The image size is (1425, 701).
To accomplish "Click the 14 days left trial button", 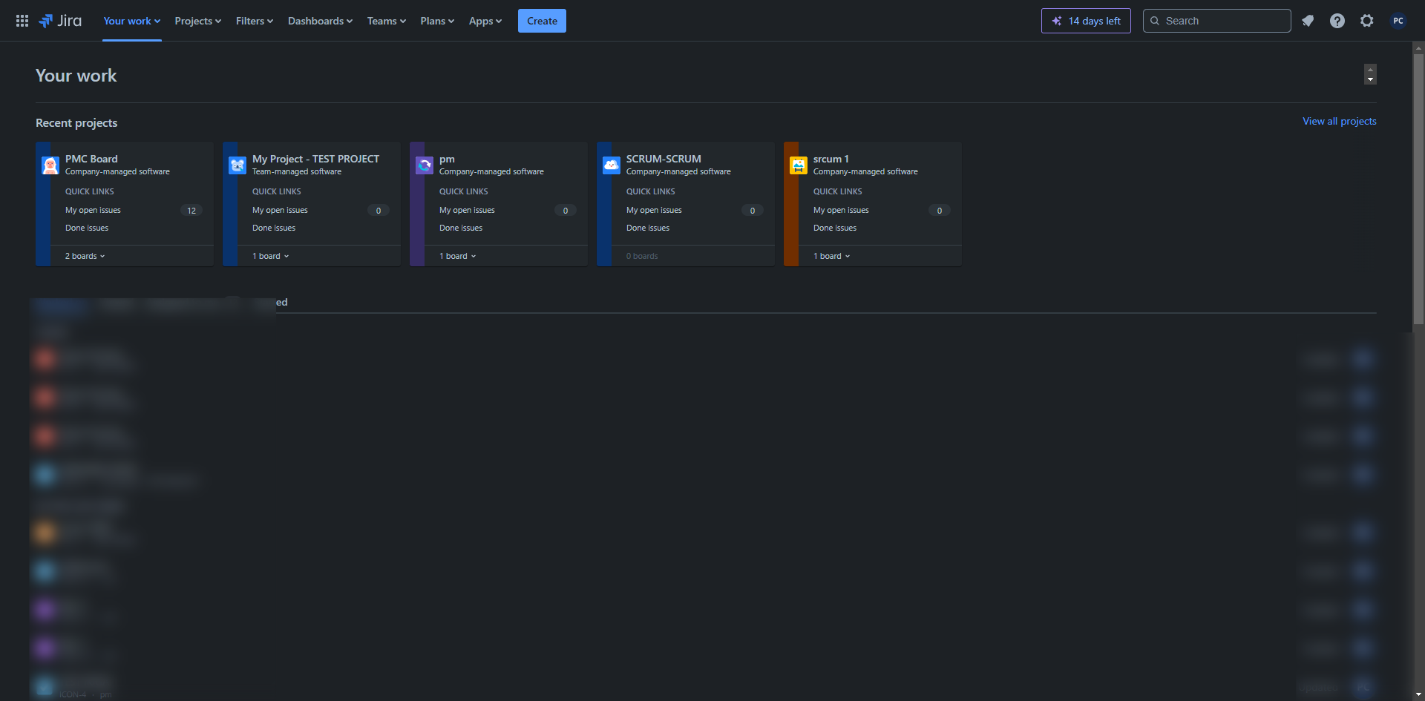I will [1086, 21].
